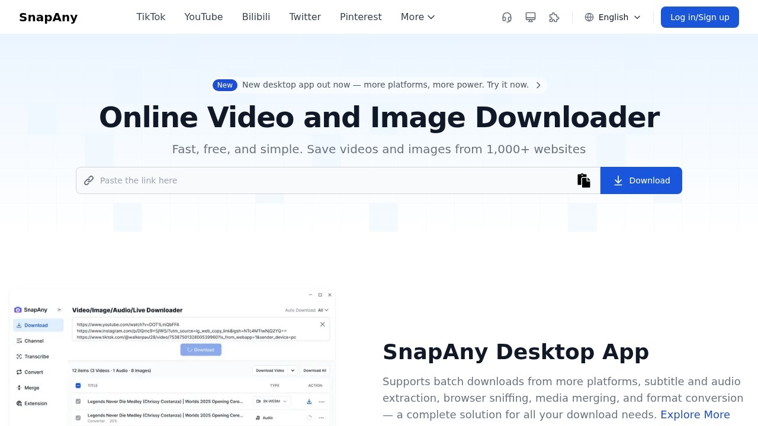The height and width of the screenshot is (426, 758).
Task: Open the Bilibili navigation item
Action: (256, 17)
